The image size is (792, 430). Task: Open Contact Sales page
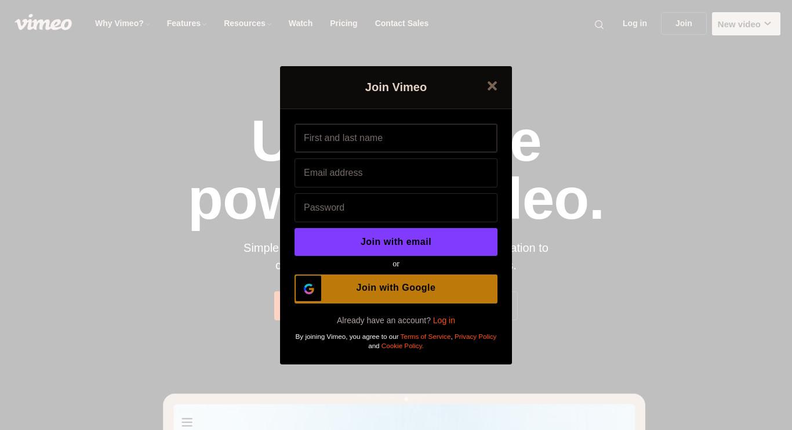[402, 23]
